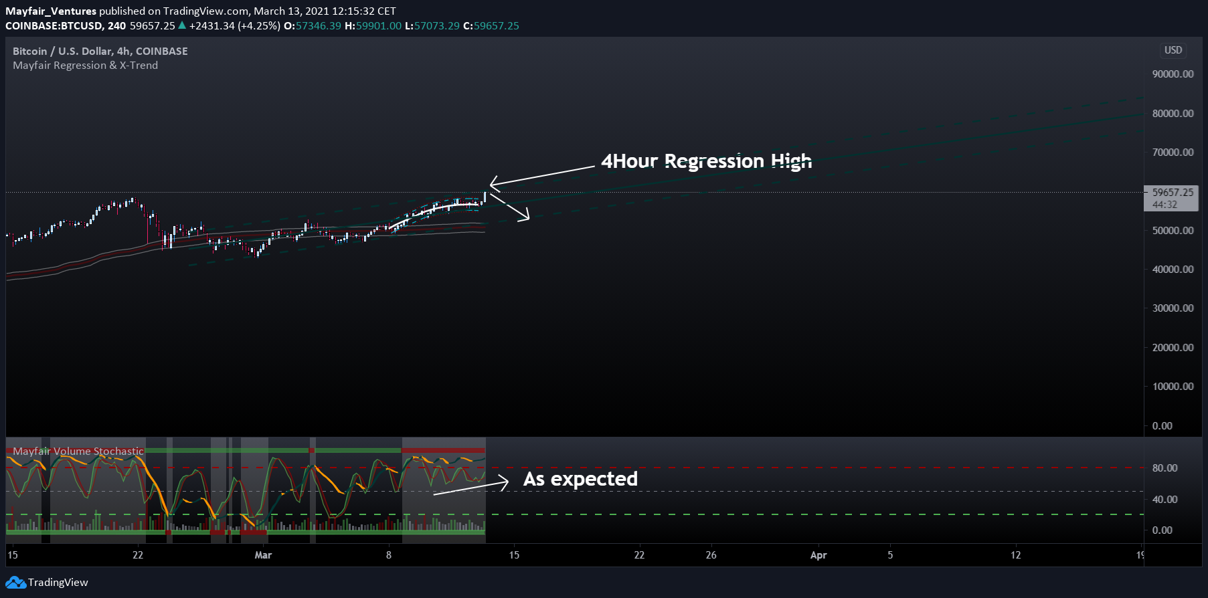
Task: Click the 80000.00 price axis label
Action: (1173, 114)
